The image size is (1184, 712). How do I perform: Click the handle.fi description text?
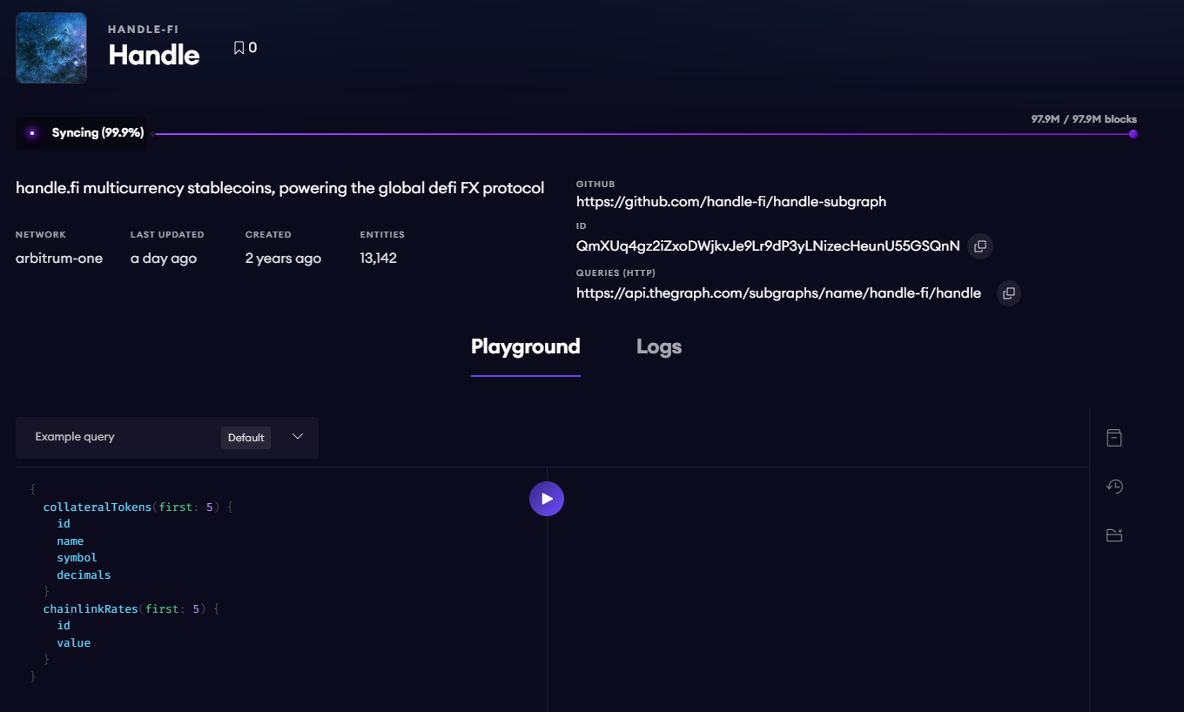(280, 188)
